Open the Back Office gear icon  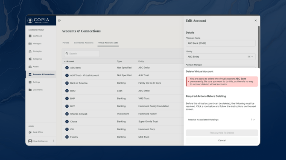pos(30,132)
